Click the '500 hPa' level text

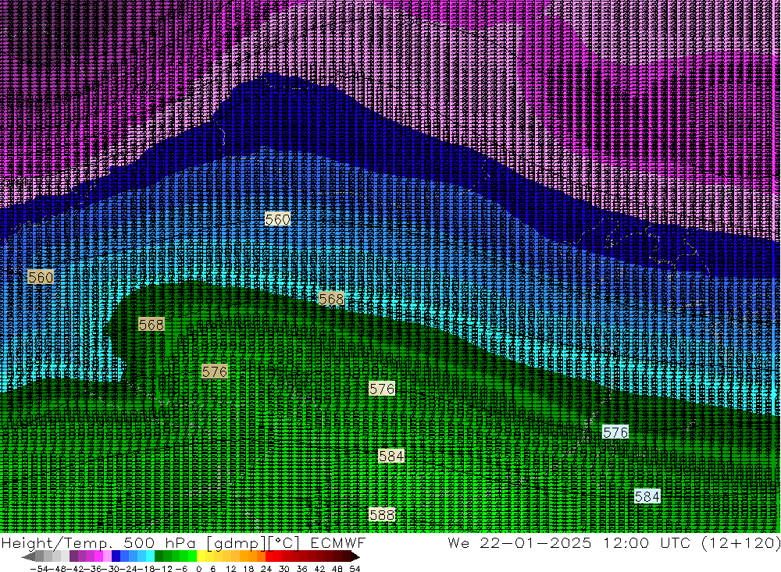[161, 542]
